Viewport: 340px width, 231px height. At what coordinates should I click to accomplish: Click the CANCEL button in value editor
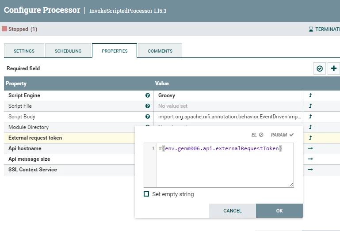click(233, 211)
